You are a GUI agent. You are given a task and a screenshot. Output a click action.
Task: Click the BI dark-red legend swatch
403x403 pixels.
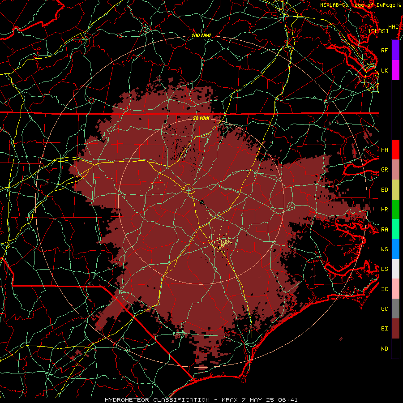(x=395, y=329)
